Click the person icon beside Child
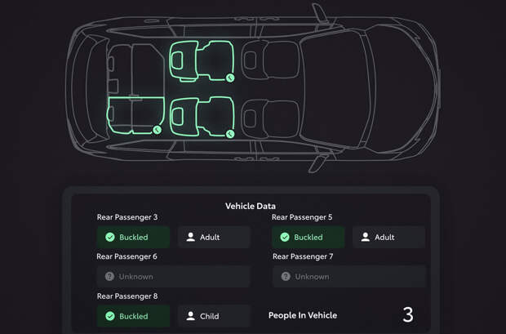 (x=191, y=315)
